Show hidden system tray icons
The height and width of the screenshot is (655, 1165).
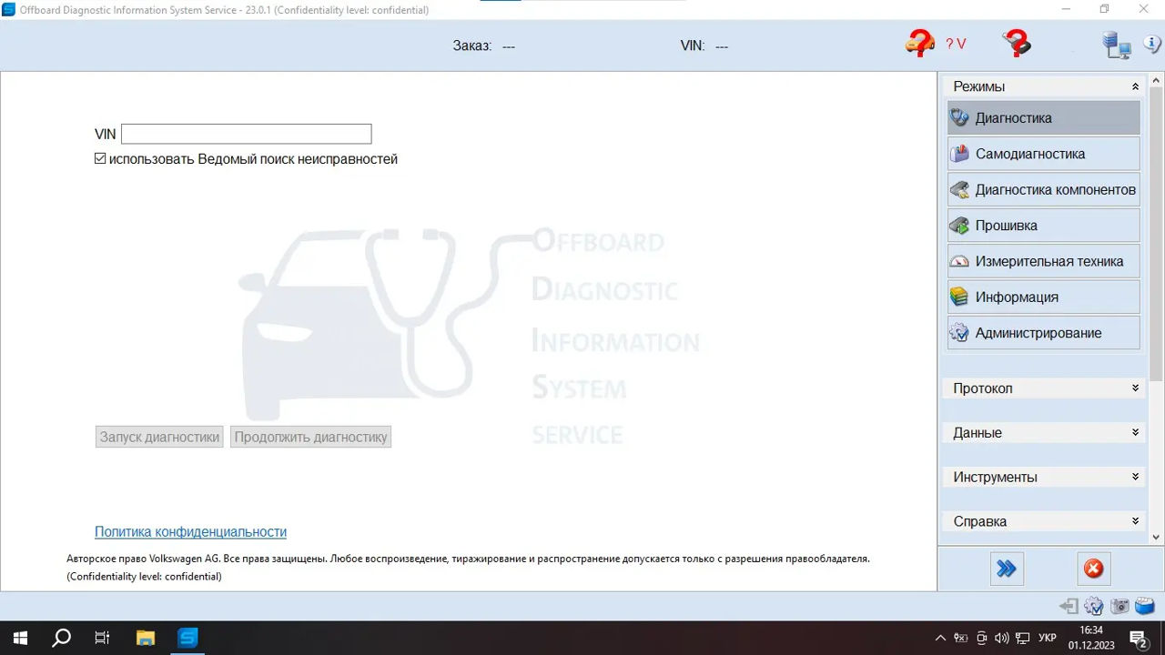pos(940,638)
